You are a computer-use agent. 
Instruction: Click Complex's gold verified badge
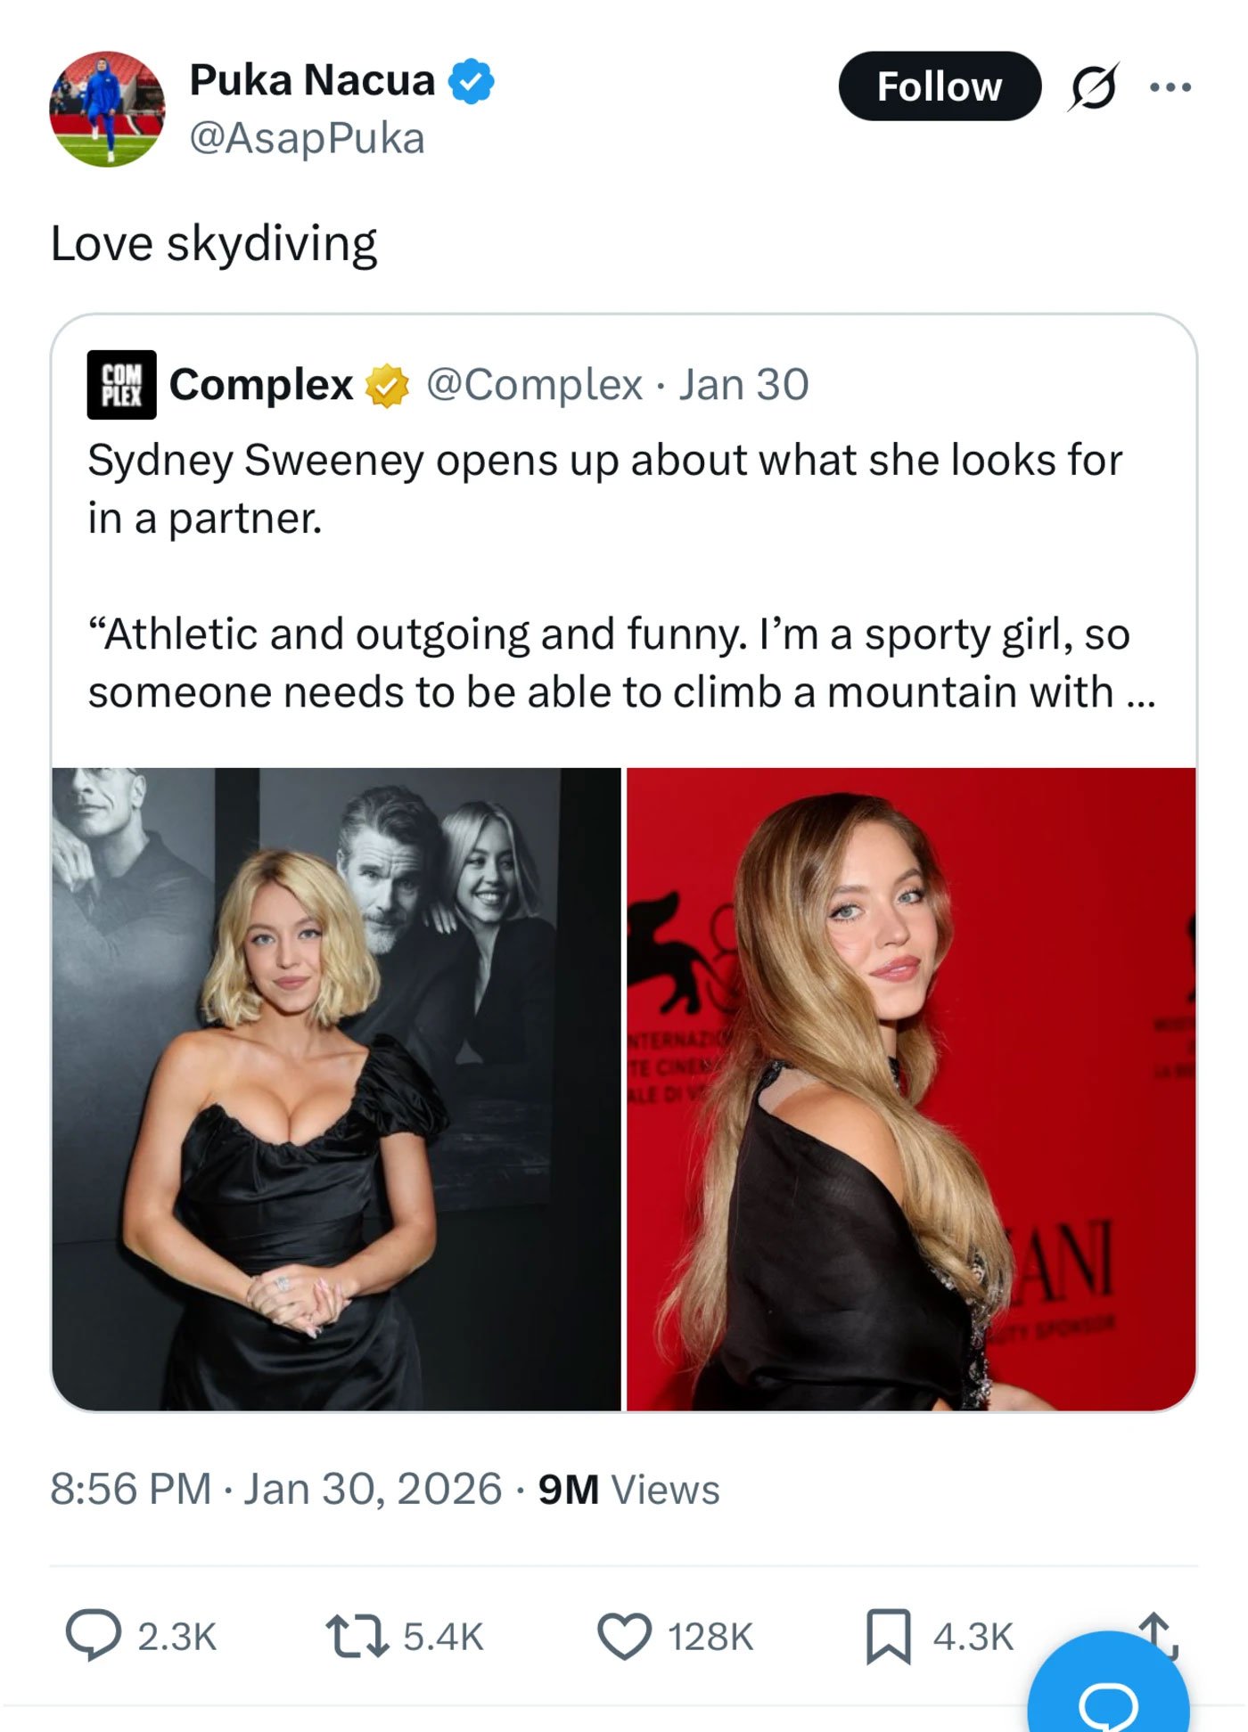(385, 386)
